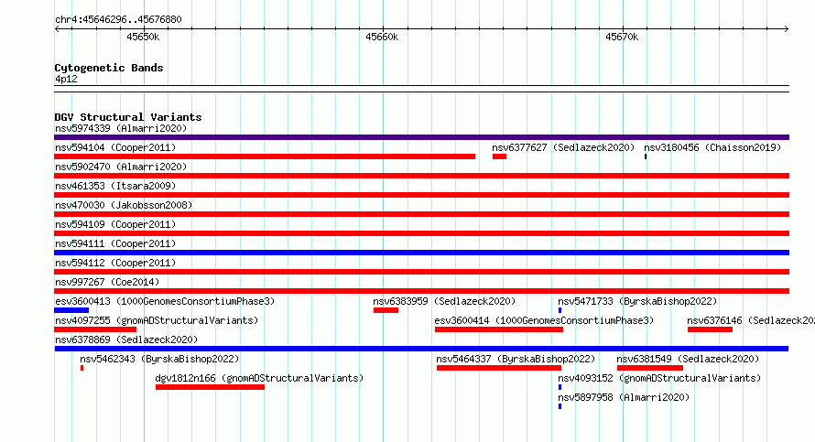Image resolution: width=815 pixels, height=442 pixels.
Task: Open the nsv5897958 (Almarri2020) label
Action: pyautogui.click(x=624, y=397)
